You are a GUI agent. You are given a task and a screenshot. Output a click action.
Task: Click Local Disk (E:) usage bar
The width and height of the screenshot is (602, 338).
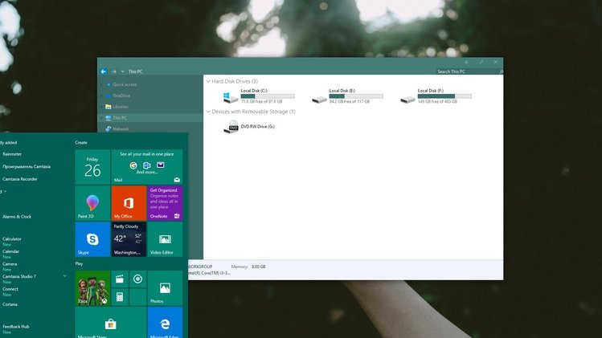click(x=356, y=96)
